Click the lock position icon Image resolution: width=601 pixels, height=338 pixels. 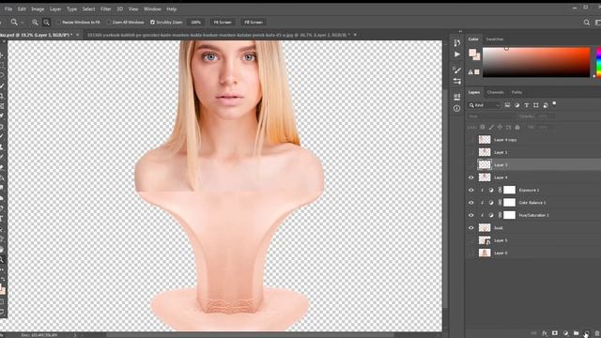point(500,127)
